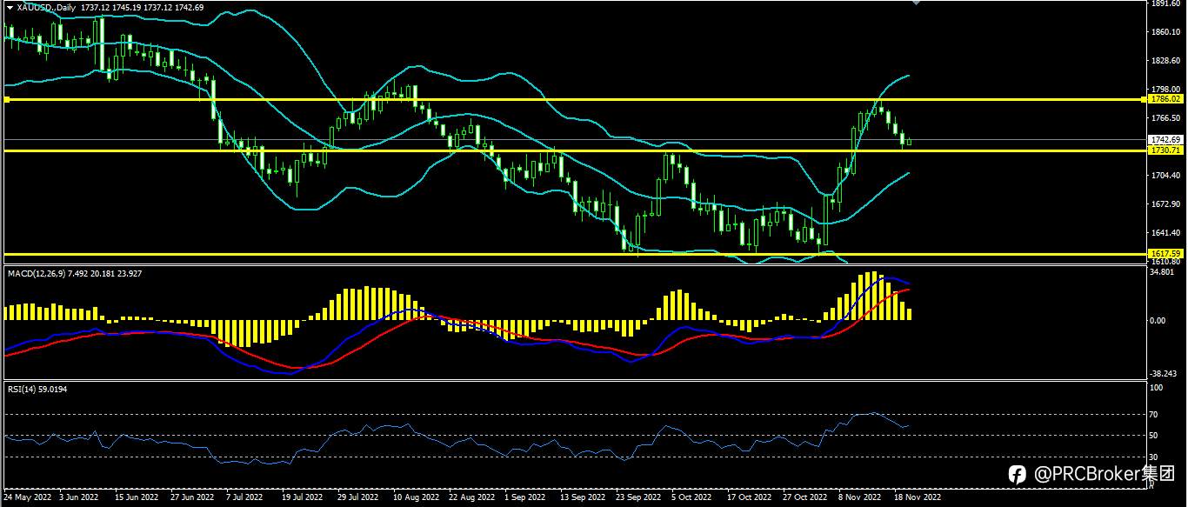Click the 1891.60 price axis label
Viewport: 1188px width, 507px height.
coord(1165,3)
